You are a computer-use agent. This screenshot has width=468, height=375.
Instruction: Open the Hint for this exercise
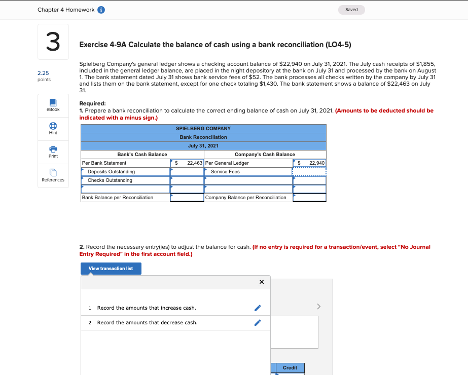[53, 128]
